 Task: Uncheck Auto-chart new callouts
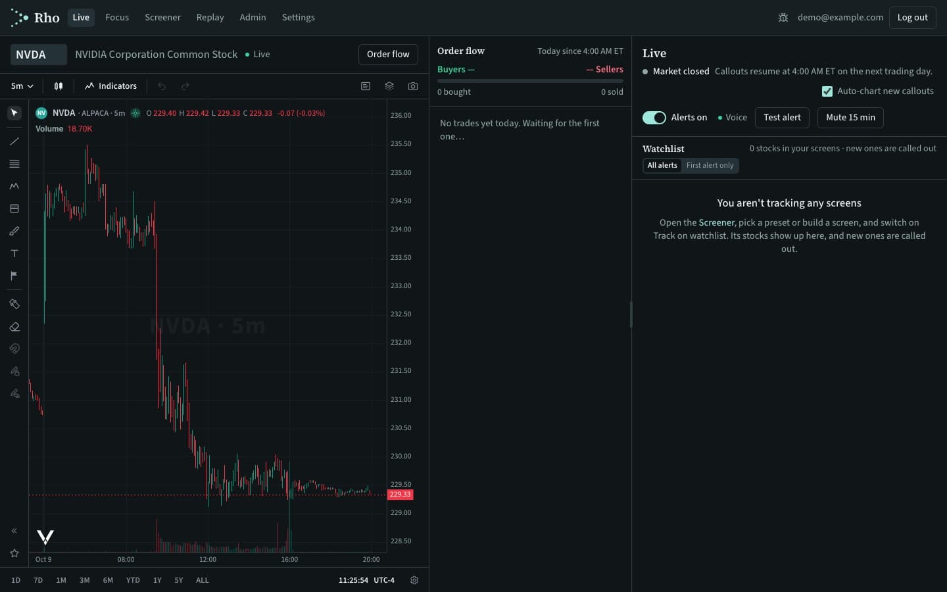(827, 91)
